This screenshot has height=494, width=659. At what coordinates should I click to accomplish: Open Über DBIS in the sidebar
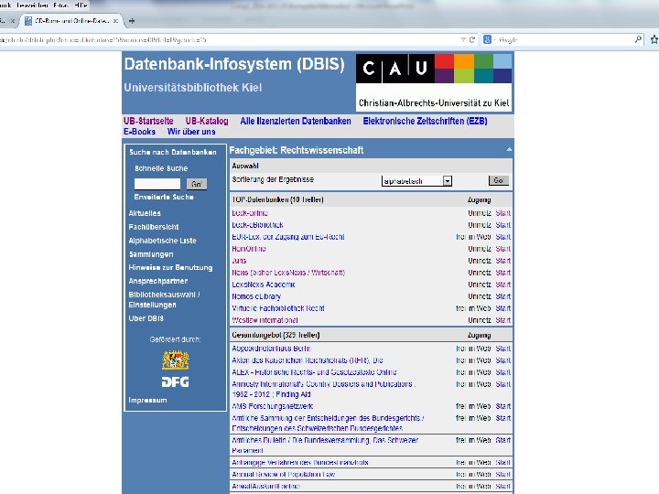pos(146,318)
